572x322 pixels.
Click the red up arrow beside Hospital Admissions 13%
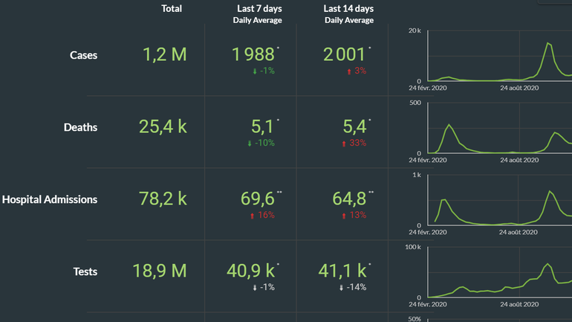[x=345, y=215]
